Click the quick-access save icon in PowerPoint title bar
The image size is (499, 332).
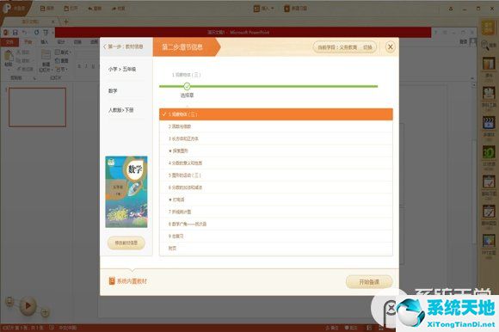coord(15,33)
